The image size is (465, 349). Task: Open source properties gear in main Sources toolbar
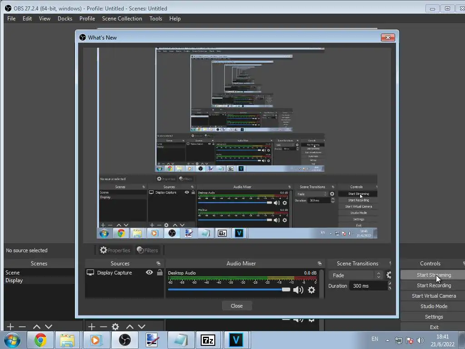(115, 327)
